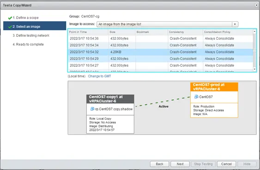Click the CentOS7-copy1 at vRPACluster-6 box header
The image size is (260, 170).
[110, 99]
